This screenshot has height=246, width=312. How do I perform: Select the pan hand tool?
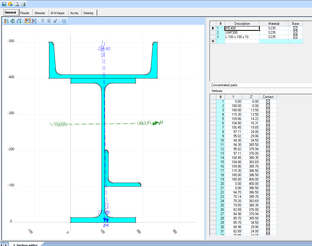(x=55, y=21)
